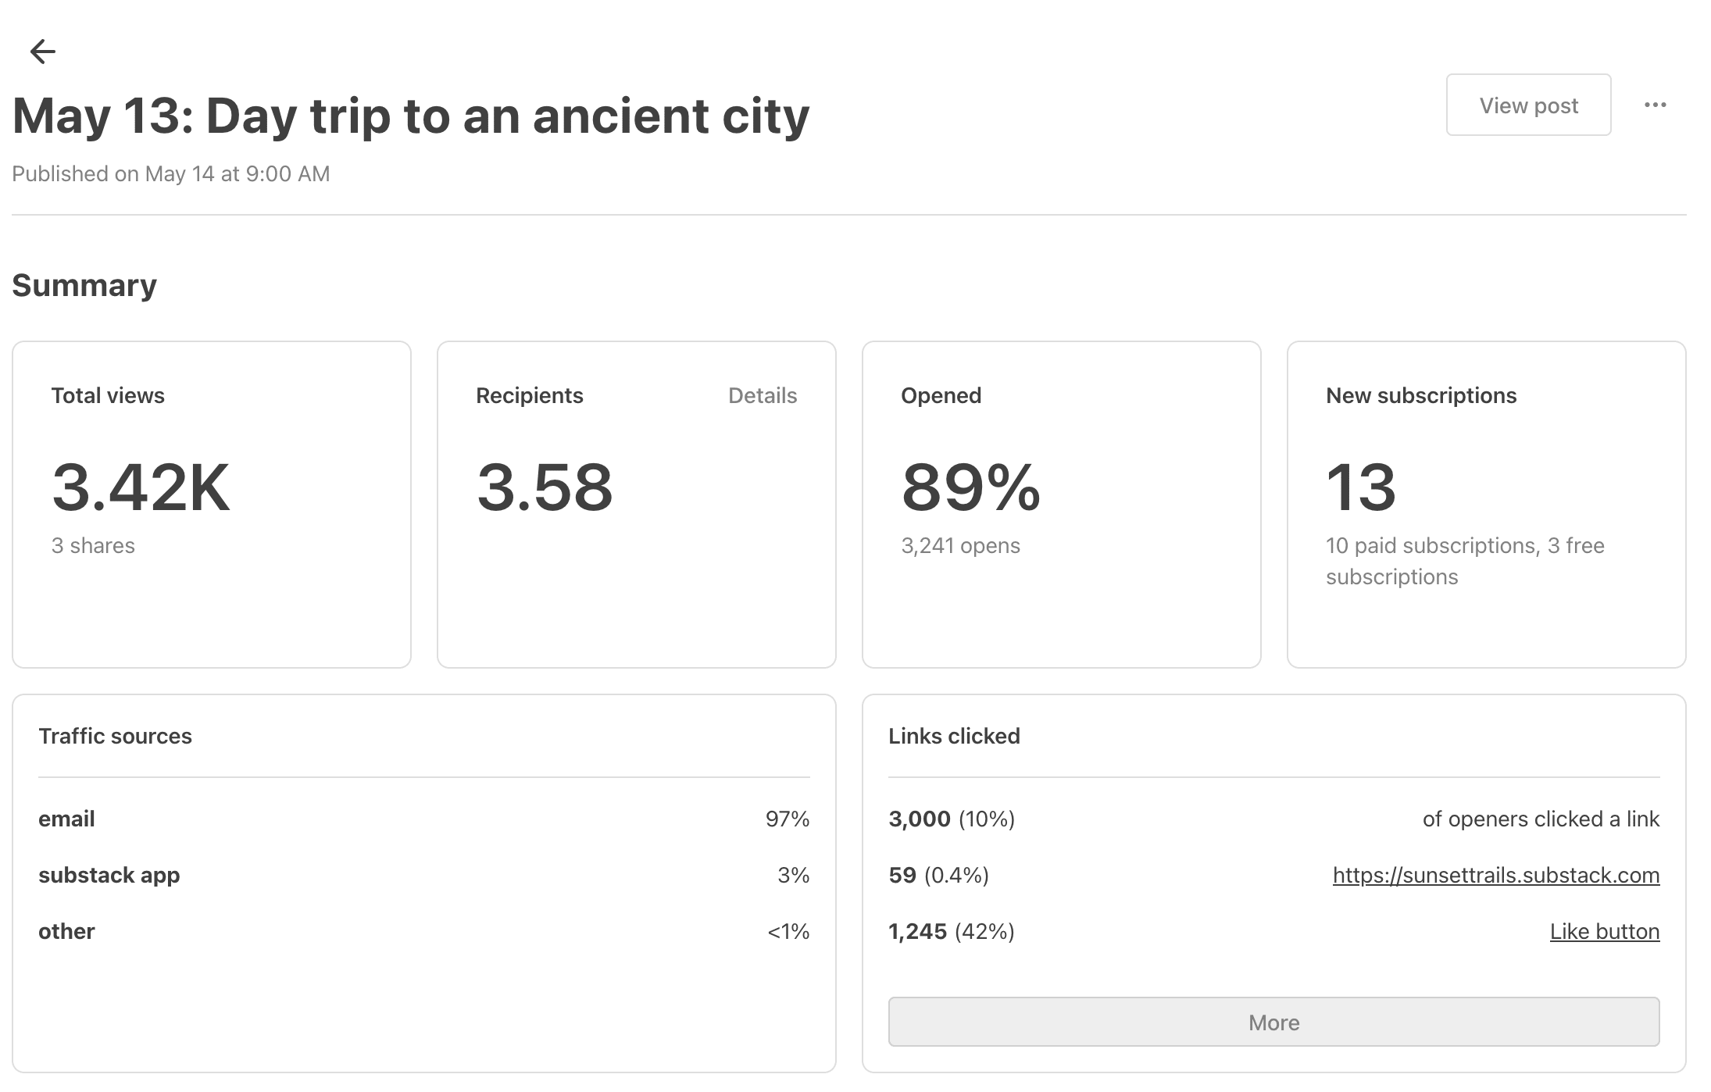Click the View post button
Screen dimensions: 1711x1092
(1527, 105)
